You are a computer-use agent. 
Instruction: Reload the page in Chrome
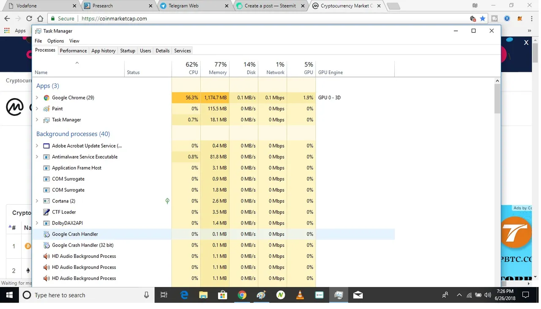coord(29,19)
